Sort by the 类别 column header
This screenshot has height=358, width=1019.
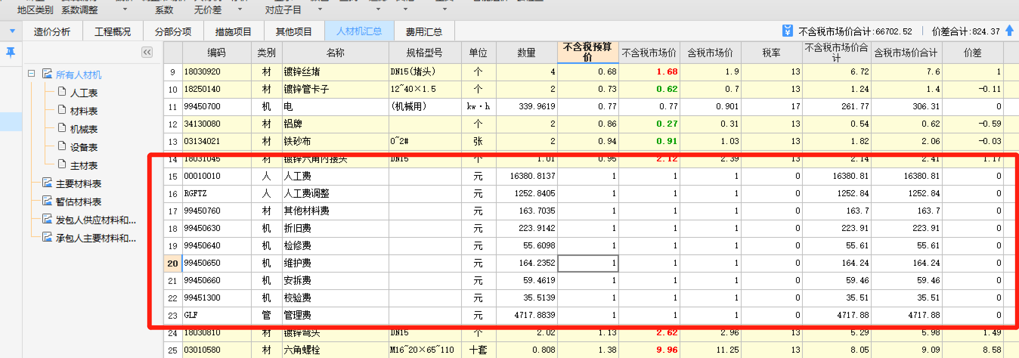[266, 53]
